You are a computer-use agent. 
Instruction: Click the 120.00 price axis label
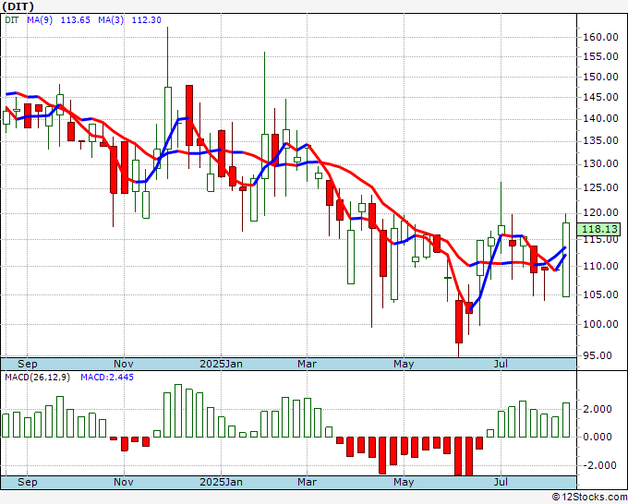(600, 213)
